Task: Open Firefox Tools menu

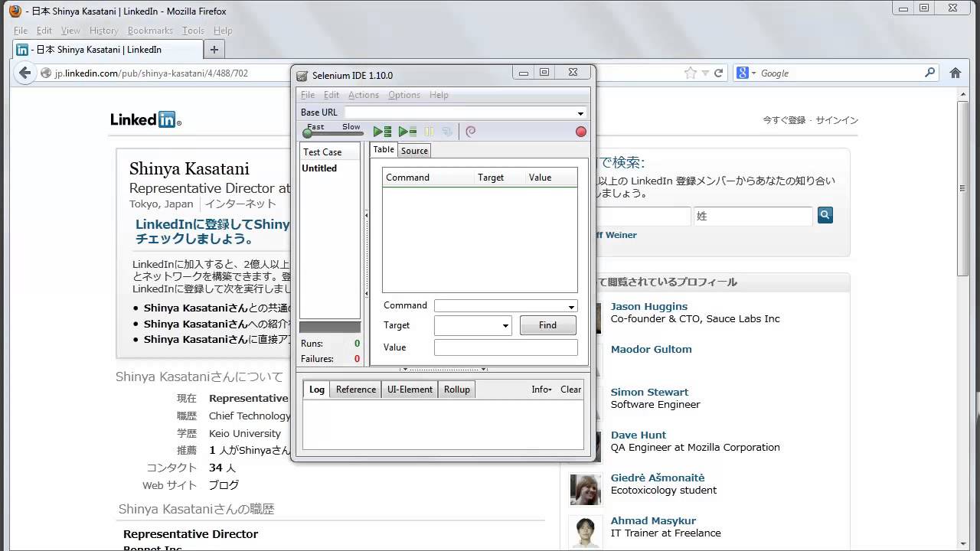Action: click(x=193, y=31)
